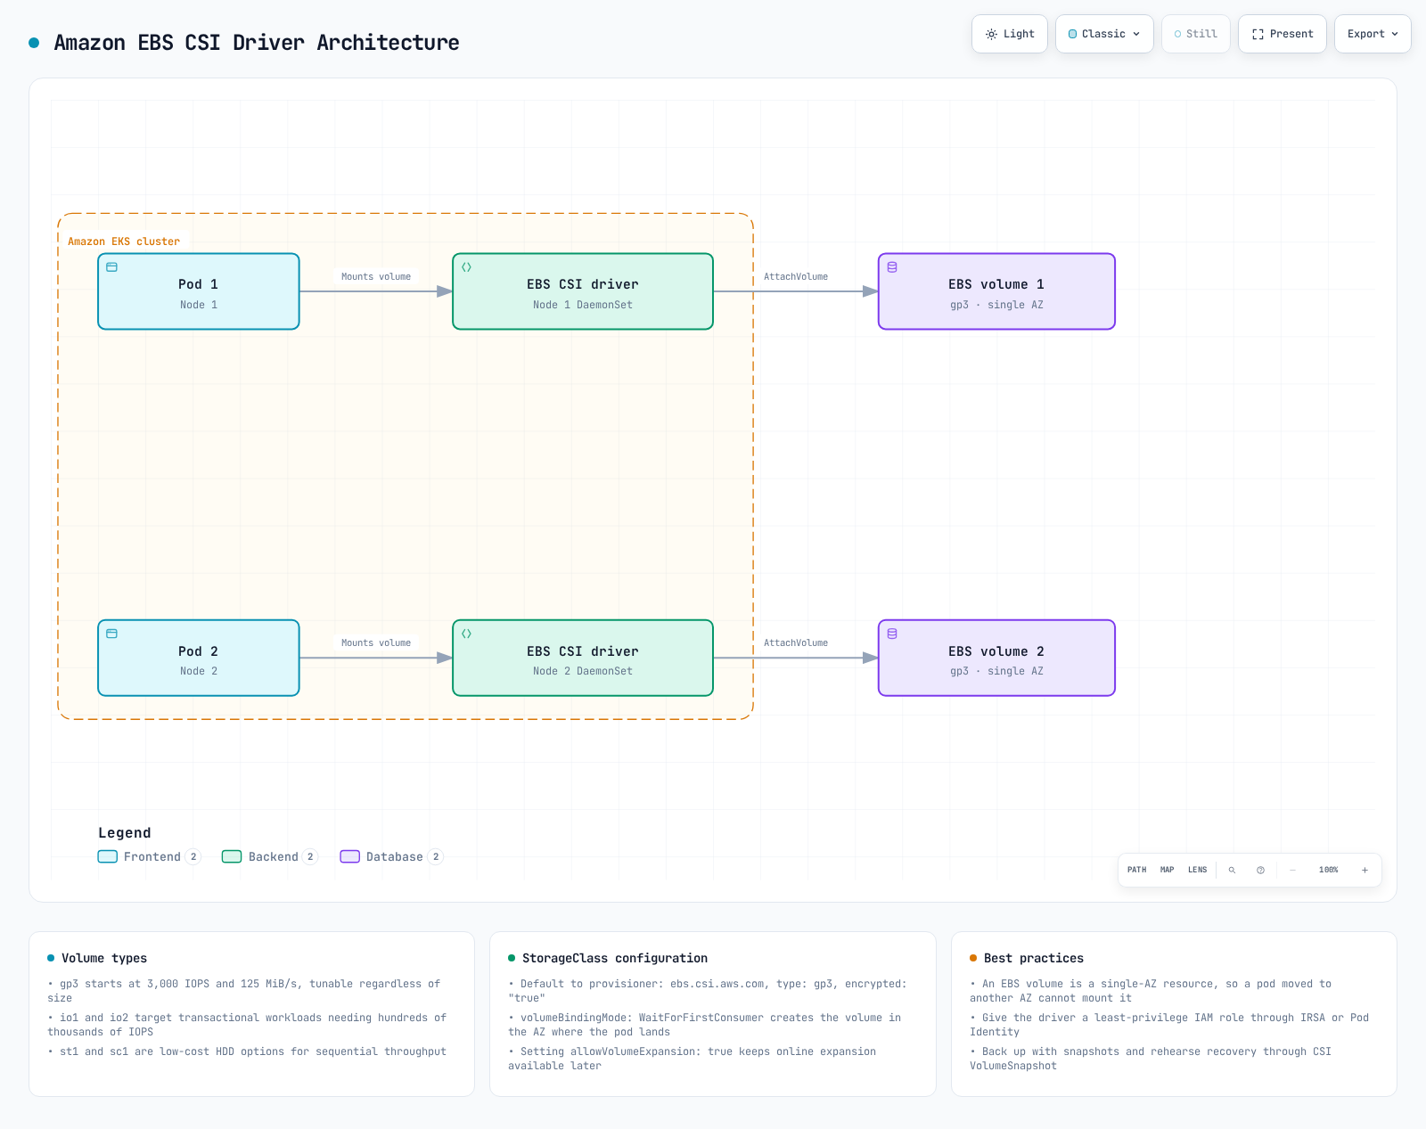Reset zoom via 100% label
Screen dimensions: 1426x1129
(1329, 870)
